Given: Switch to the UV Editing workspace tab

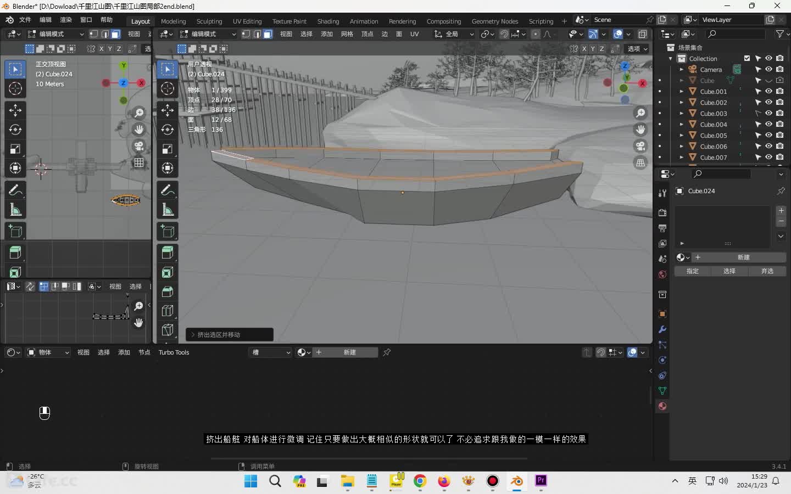Looking at the screenshot, I should pyautogui.click(x=247, y=21).
